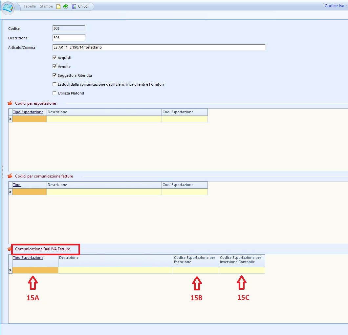Open the Tabelle menu
The image size is (348, 335).
[x=30, y=7]
